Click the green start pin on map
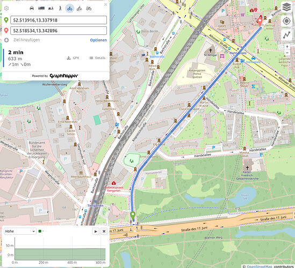Screen dimensions: 295x268 coord(133,216)
